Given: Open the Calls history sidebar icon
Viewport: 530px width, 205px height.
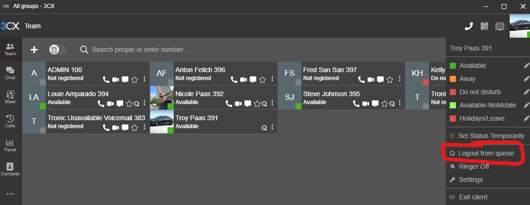Looking at the screenshot, I should pyautogui.click(x=10, y=121).
